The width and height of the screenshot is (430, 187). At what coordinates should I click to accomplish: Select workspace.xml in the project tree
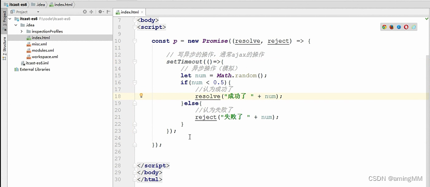[x=60, y=57]
